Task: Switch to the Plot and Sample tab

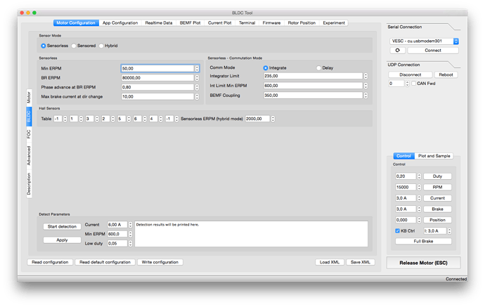Action: pyautogui.click(x=434, y=156)
